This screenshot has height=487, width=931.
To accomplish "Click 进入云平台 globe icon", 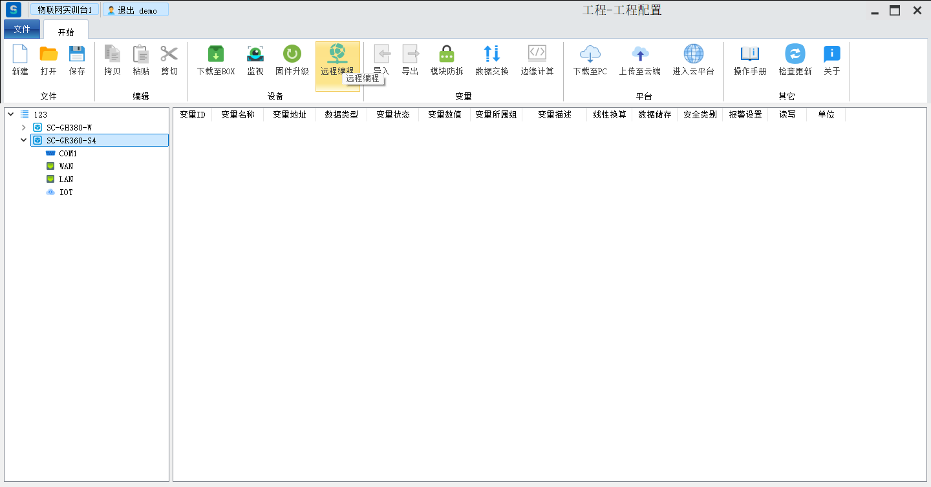I will click(x=693, y=54).
